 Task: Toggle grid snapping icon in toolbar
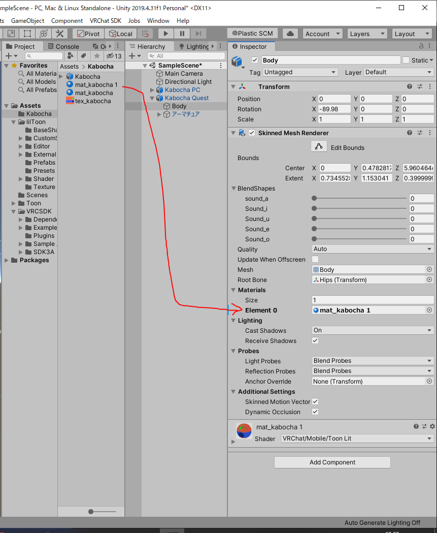pyautogui.click(x=145, y=34)
